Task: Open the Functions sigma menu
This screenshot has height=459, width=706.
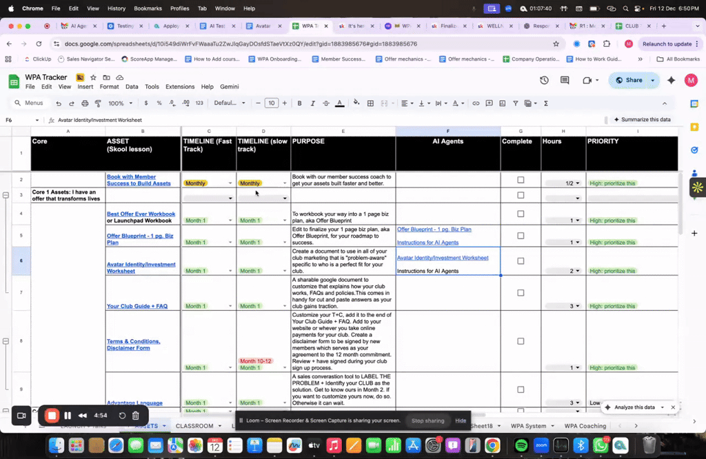Action: 546,103
